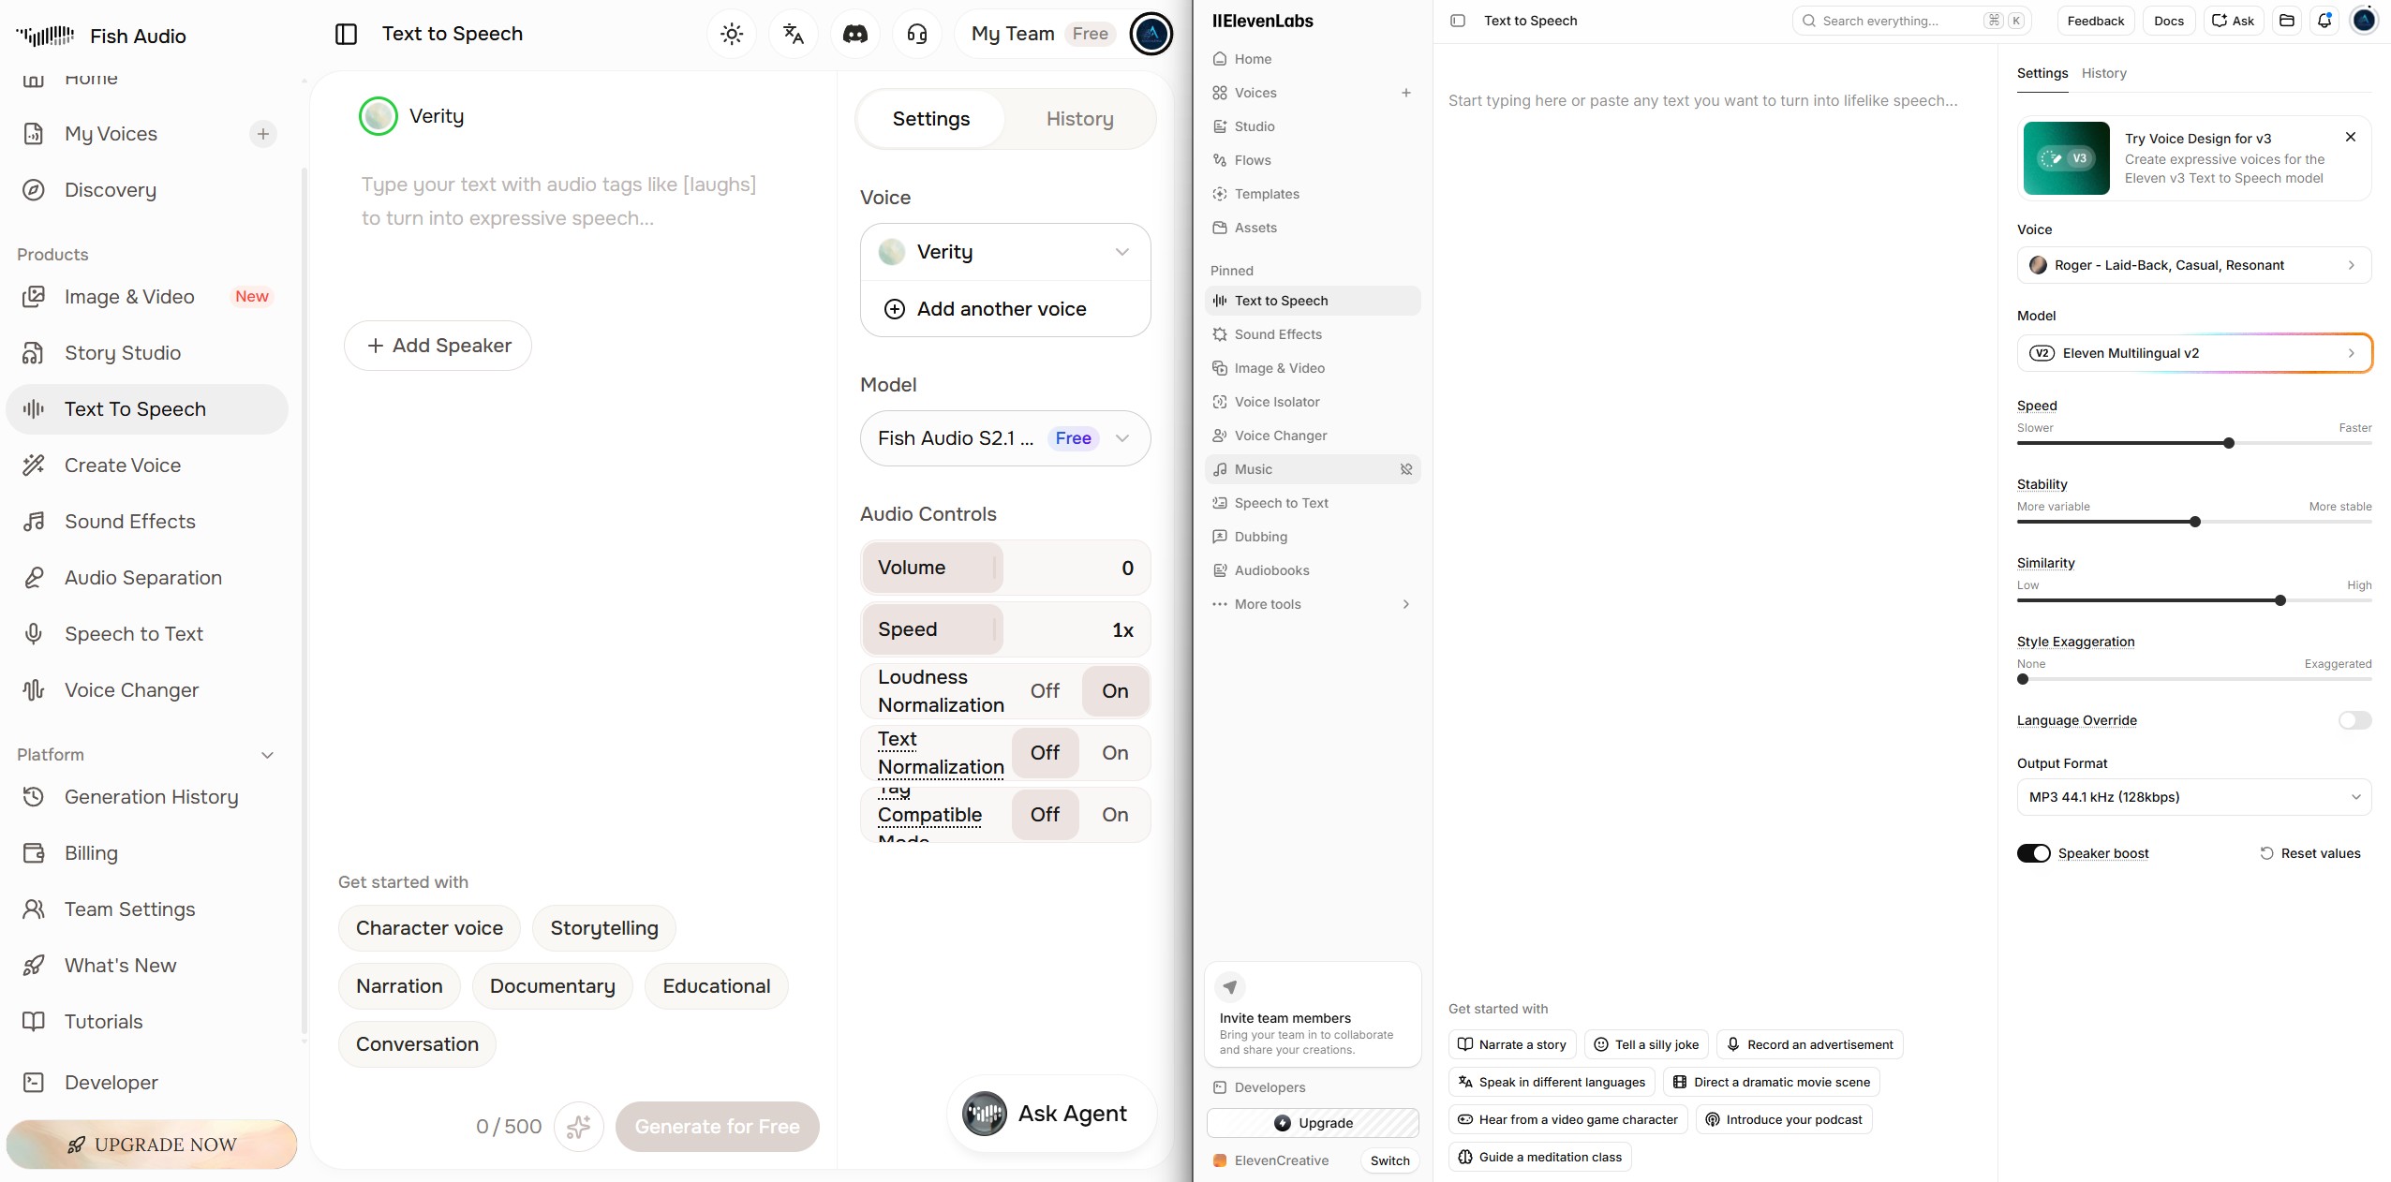Click the Style Exaggeration slider handle
Image resolution: width=2391 pixels, height=1182 pixels.
(x=2023, y=679)
